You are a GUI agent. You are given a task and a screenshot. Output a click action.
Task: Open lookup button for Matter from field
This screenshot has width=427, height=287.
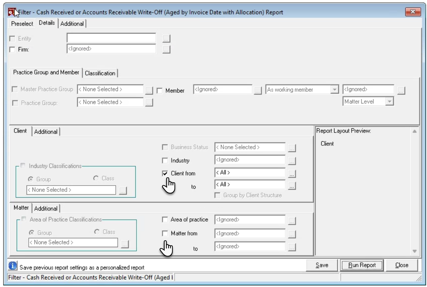pyautogui.click(x=292, y=234)
